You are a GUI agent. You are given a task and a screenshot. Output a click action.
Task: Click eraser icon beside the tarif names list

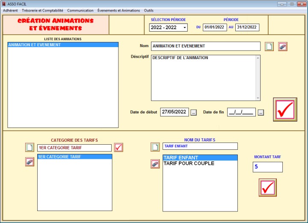point(155,164)
